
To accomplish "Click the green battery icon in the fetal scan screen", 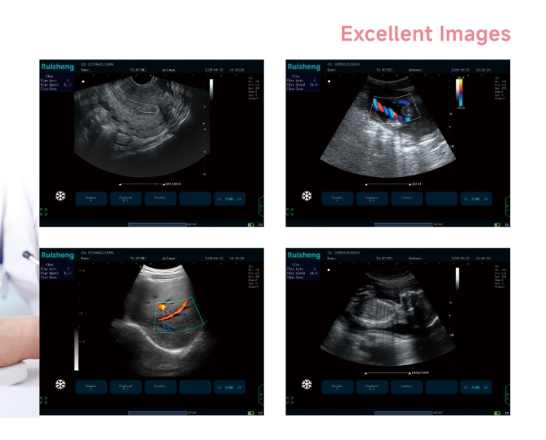I will (x=497, y=413).
